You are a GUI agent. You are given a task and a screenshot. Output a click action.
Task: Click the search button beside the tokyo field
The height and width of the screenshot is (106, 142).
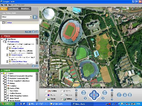(35, 17)
